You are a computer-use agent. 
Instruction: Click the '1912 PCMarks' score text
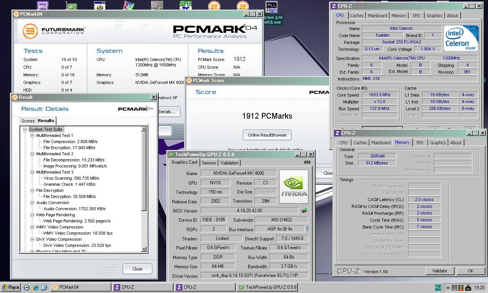click(267, 116)
